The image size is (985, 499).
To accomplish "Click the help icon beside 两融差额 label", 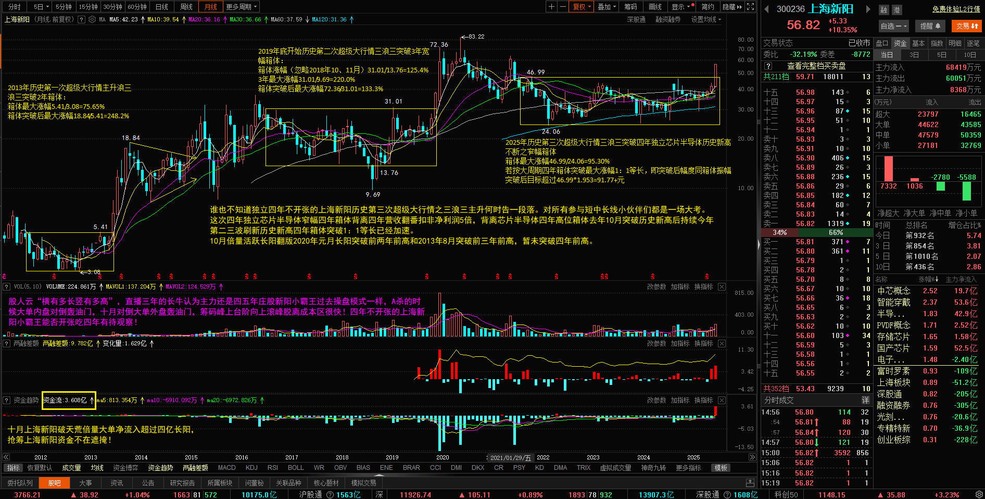I will pyautogui.click(x=7, y=343).
